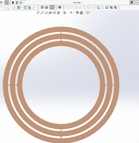Toggle the selection filter arrow button
The height and width of the screenshot is (143, 139).
[52, 7]
